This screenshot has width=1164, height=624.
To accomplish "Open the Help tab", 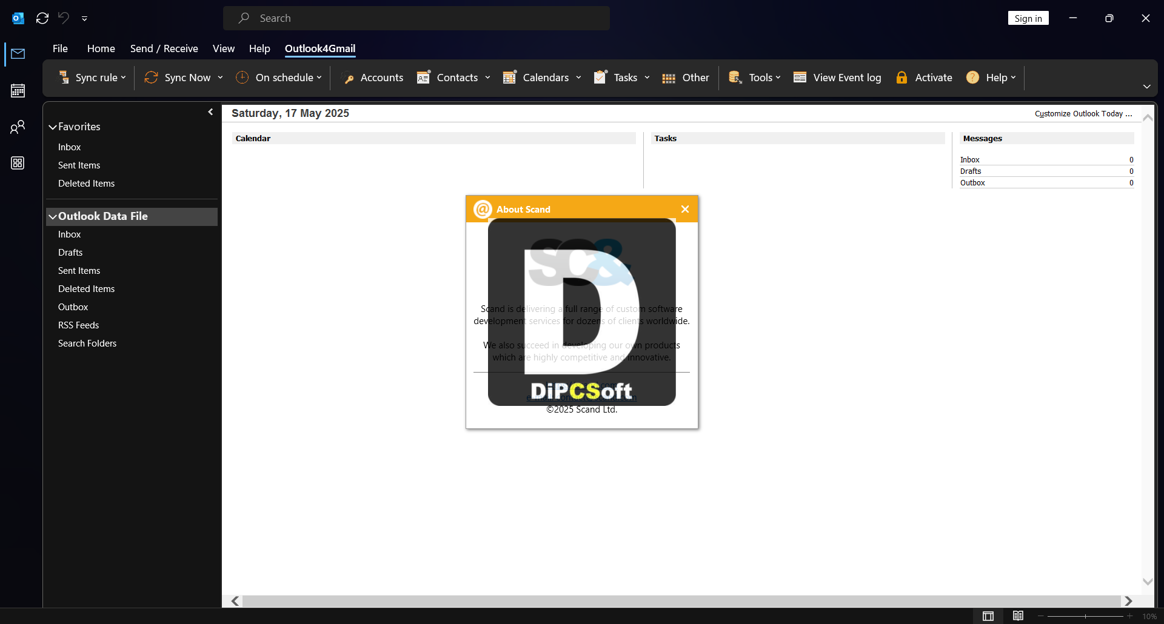I will tap(259, 48).
